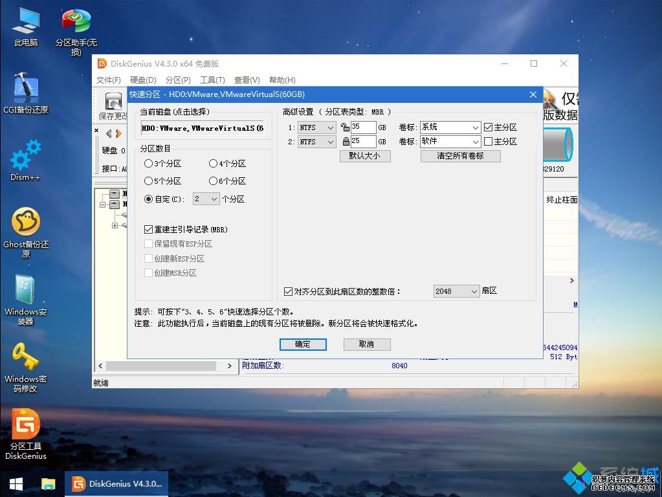Screen dimensions: 662x497
Task: Open the 硬盘(D) menu
Action: click(143, 80)
